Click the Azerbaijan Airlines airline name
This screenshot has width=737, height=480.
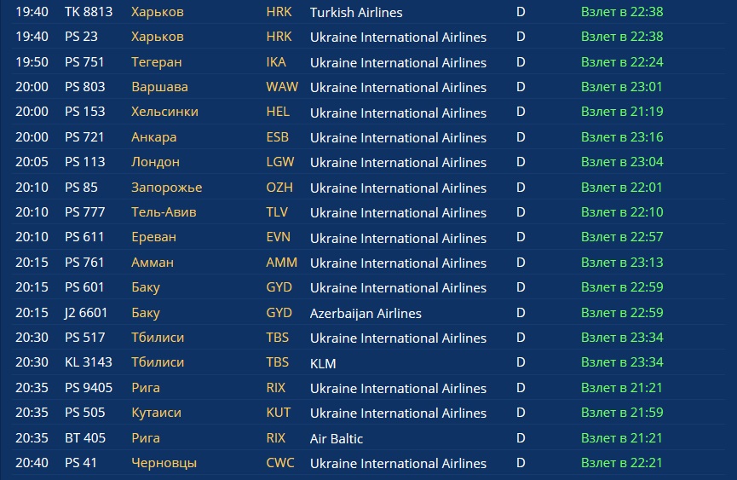point(366,313)
